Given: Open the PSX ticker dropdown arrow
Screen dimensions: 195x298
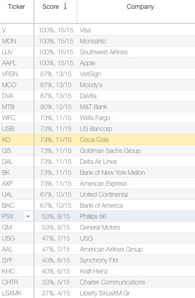Looking at the screenshot, I should [28, 216].
